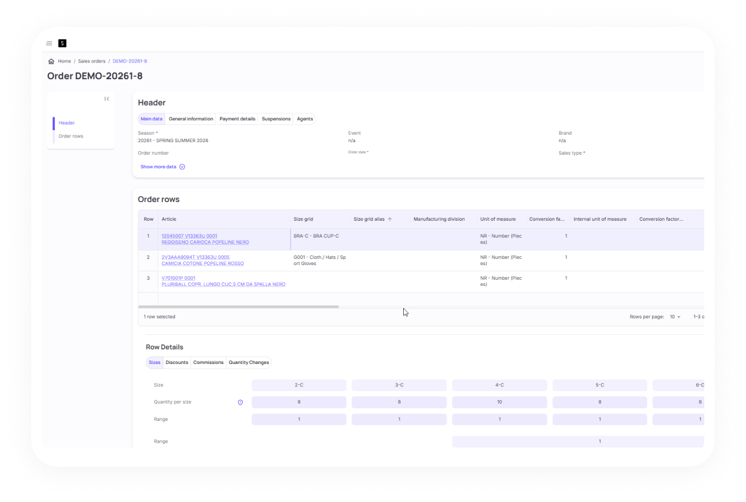Viewport: 746px width, 502px height.
Task: View the Quantity Changes tab
Action: coord(249,362)
